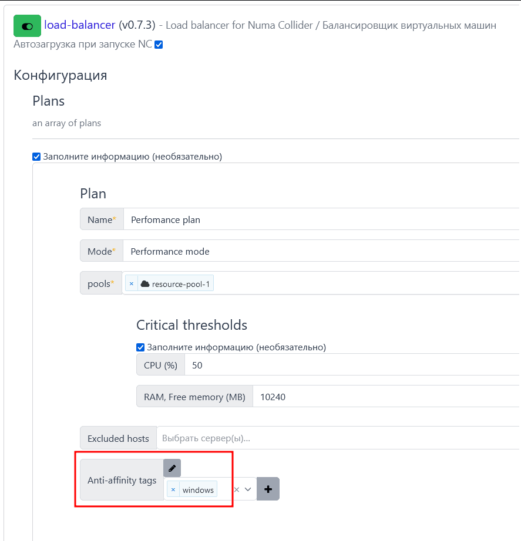Click the plus button to add a tag
The image size is (521, 541).
(x=268, y=489)
